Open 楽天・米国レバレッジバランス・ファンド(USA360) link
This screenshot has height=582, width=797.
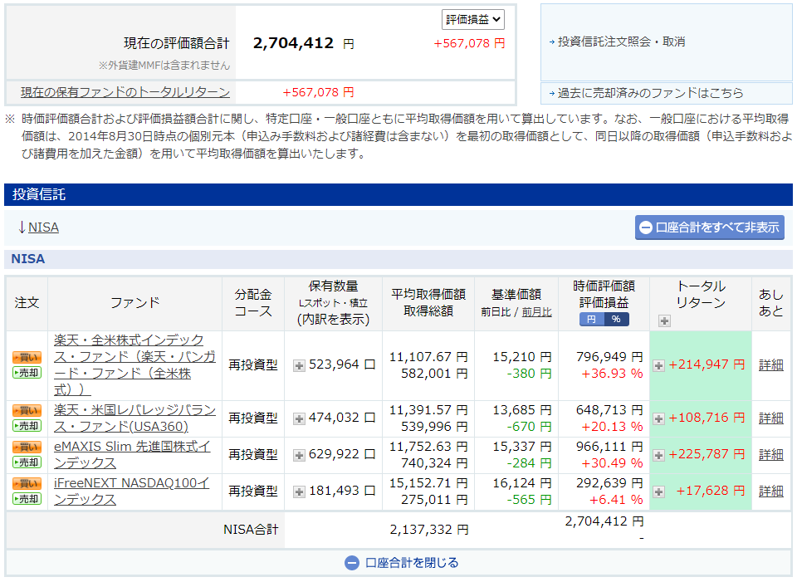134,418
